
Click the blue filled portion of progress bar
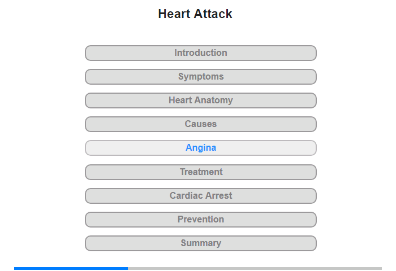click(x=71, y=268)
